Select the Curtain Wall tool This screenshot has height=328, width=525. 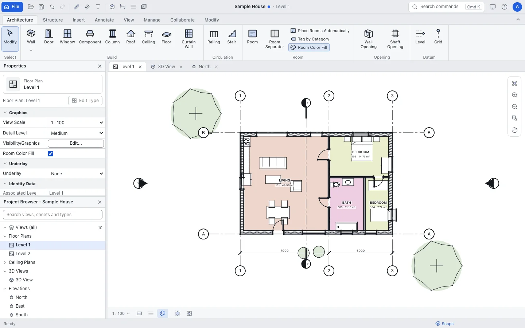click(188, 39)
